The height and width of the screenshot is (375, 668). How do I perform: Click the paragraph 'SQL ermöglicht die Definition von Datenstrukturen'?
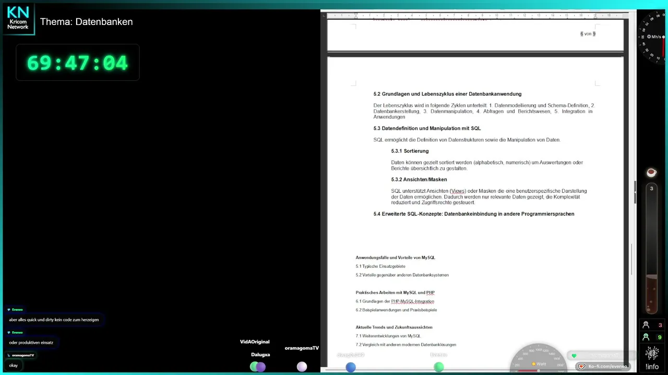(467, 140)
